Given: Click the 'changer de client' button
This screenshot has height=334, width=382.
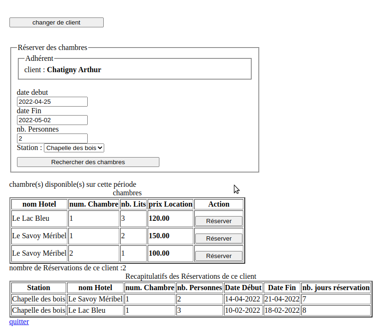Looking at the screenshot, I should (x=56, y=23).
